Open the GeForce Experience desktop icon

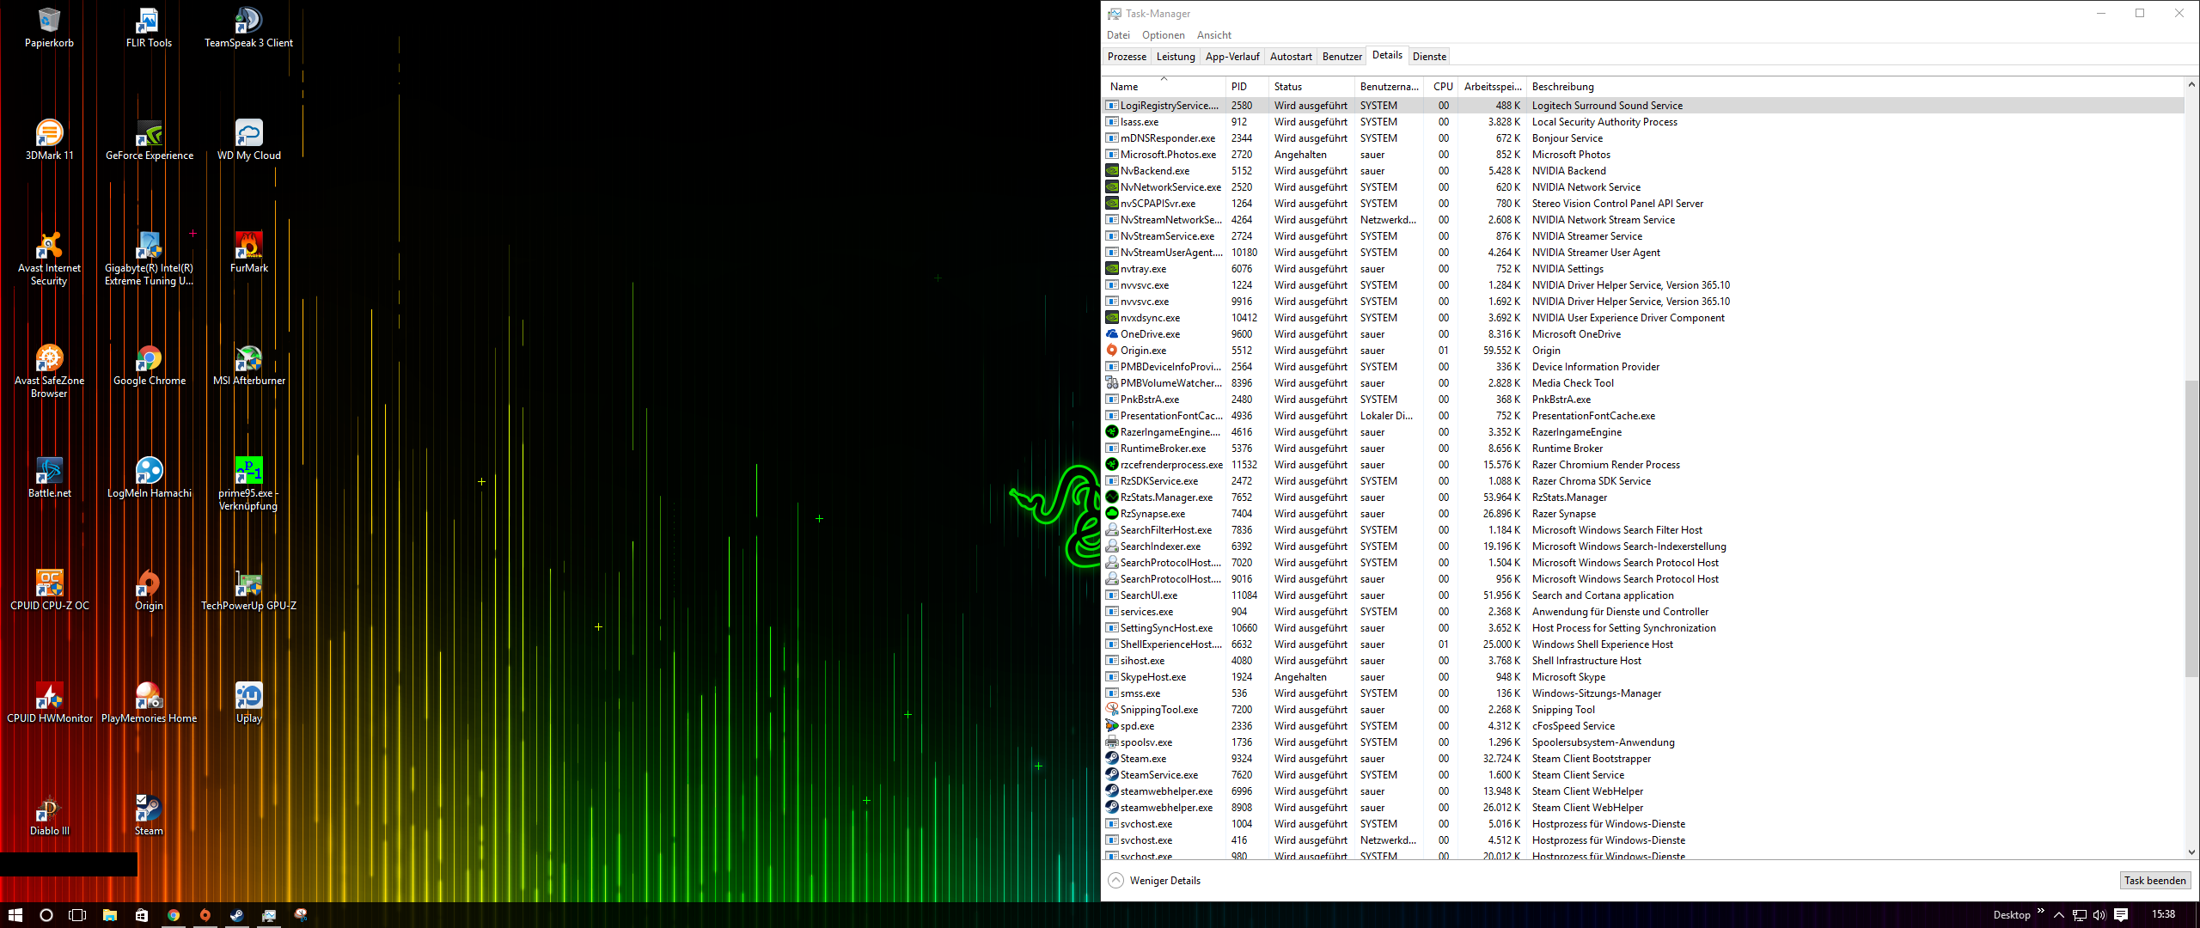click(150, 135)
